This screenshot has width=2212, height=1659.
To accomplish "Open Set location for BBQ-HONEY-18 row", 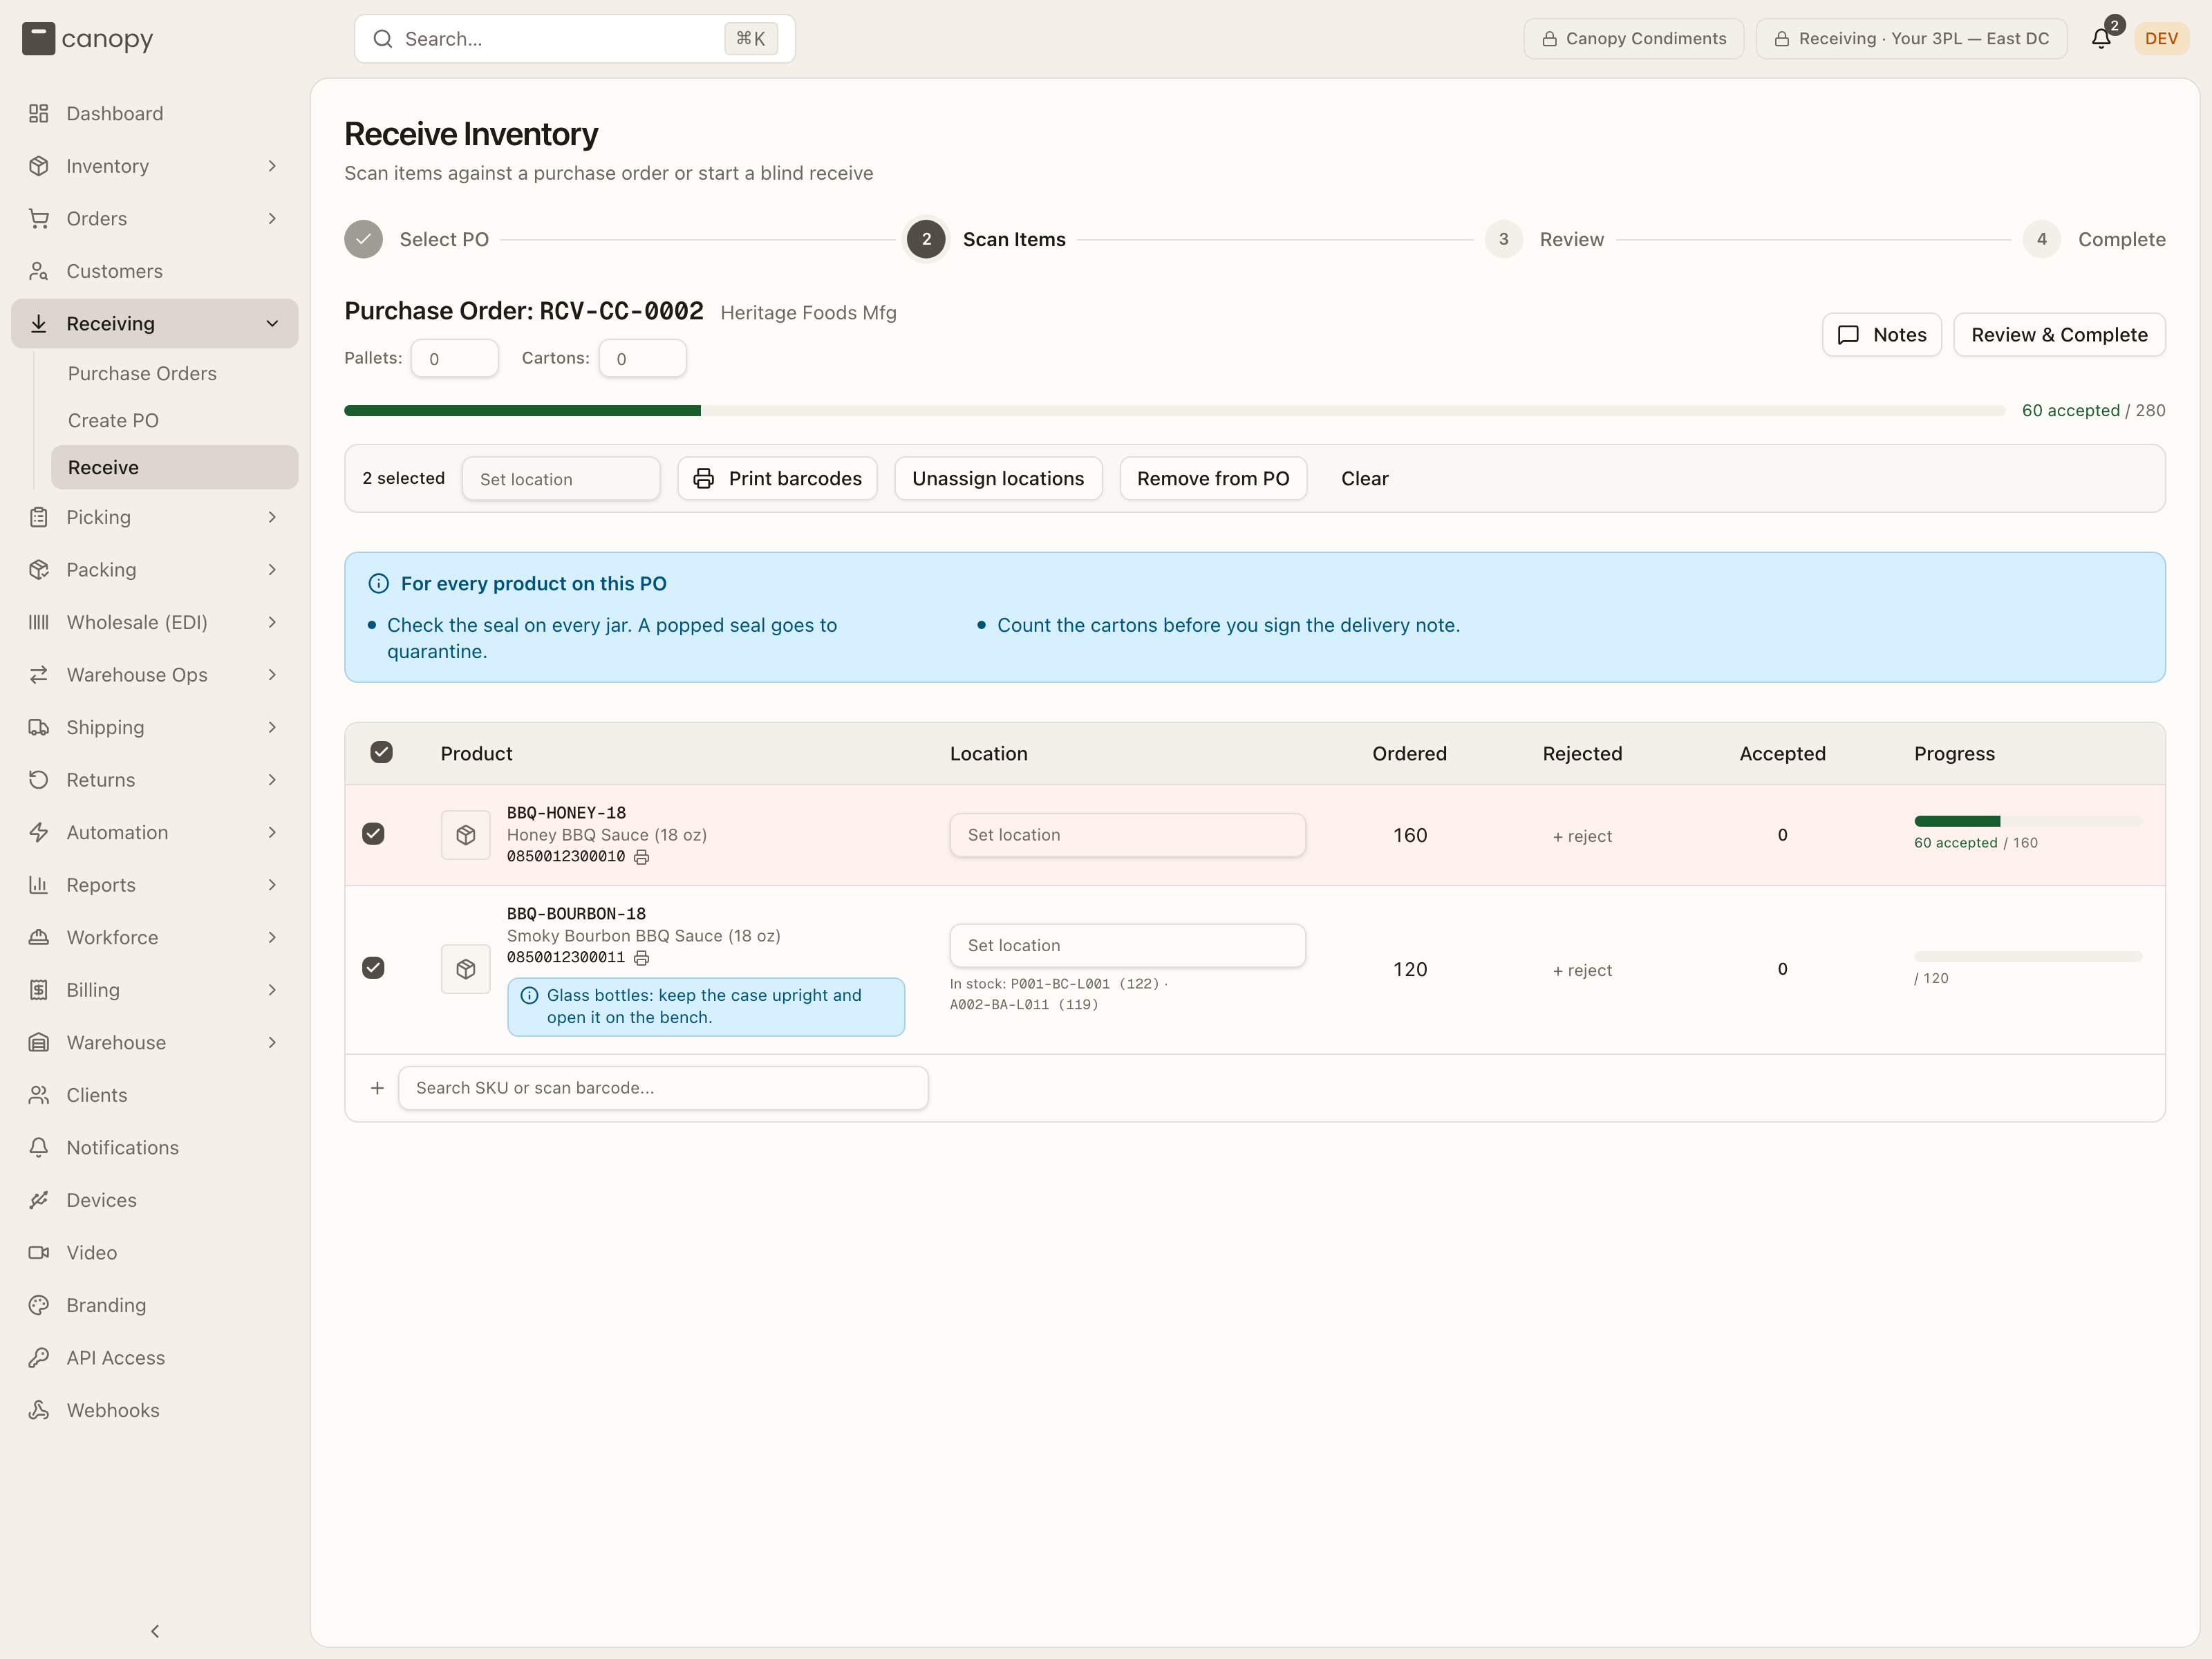I will pyautogui.click(x=1127, y=835).
